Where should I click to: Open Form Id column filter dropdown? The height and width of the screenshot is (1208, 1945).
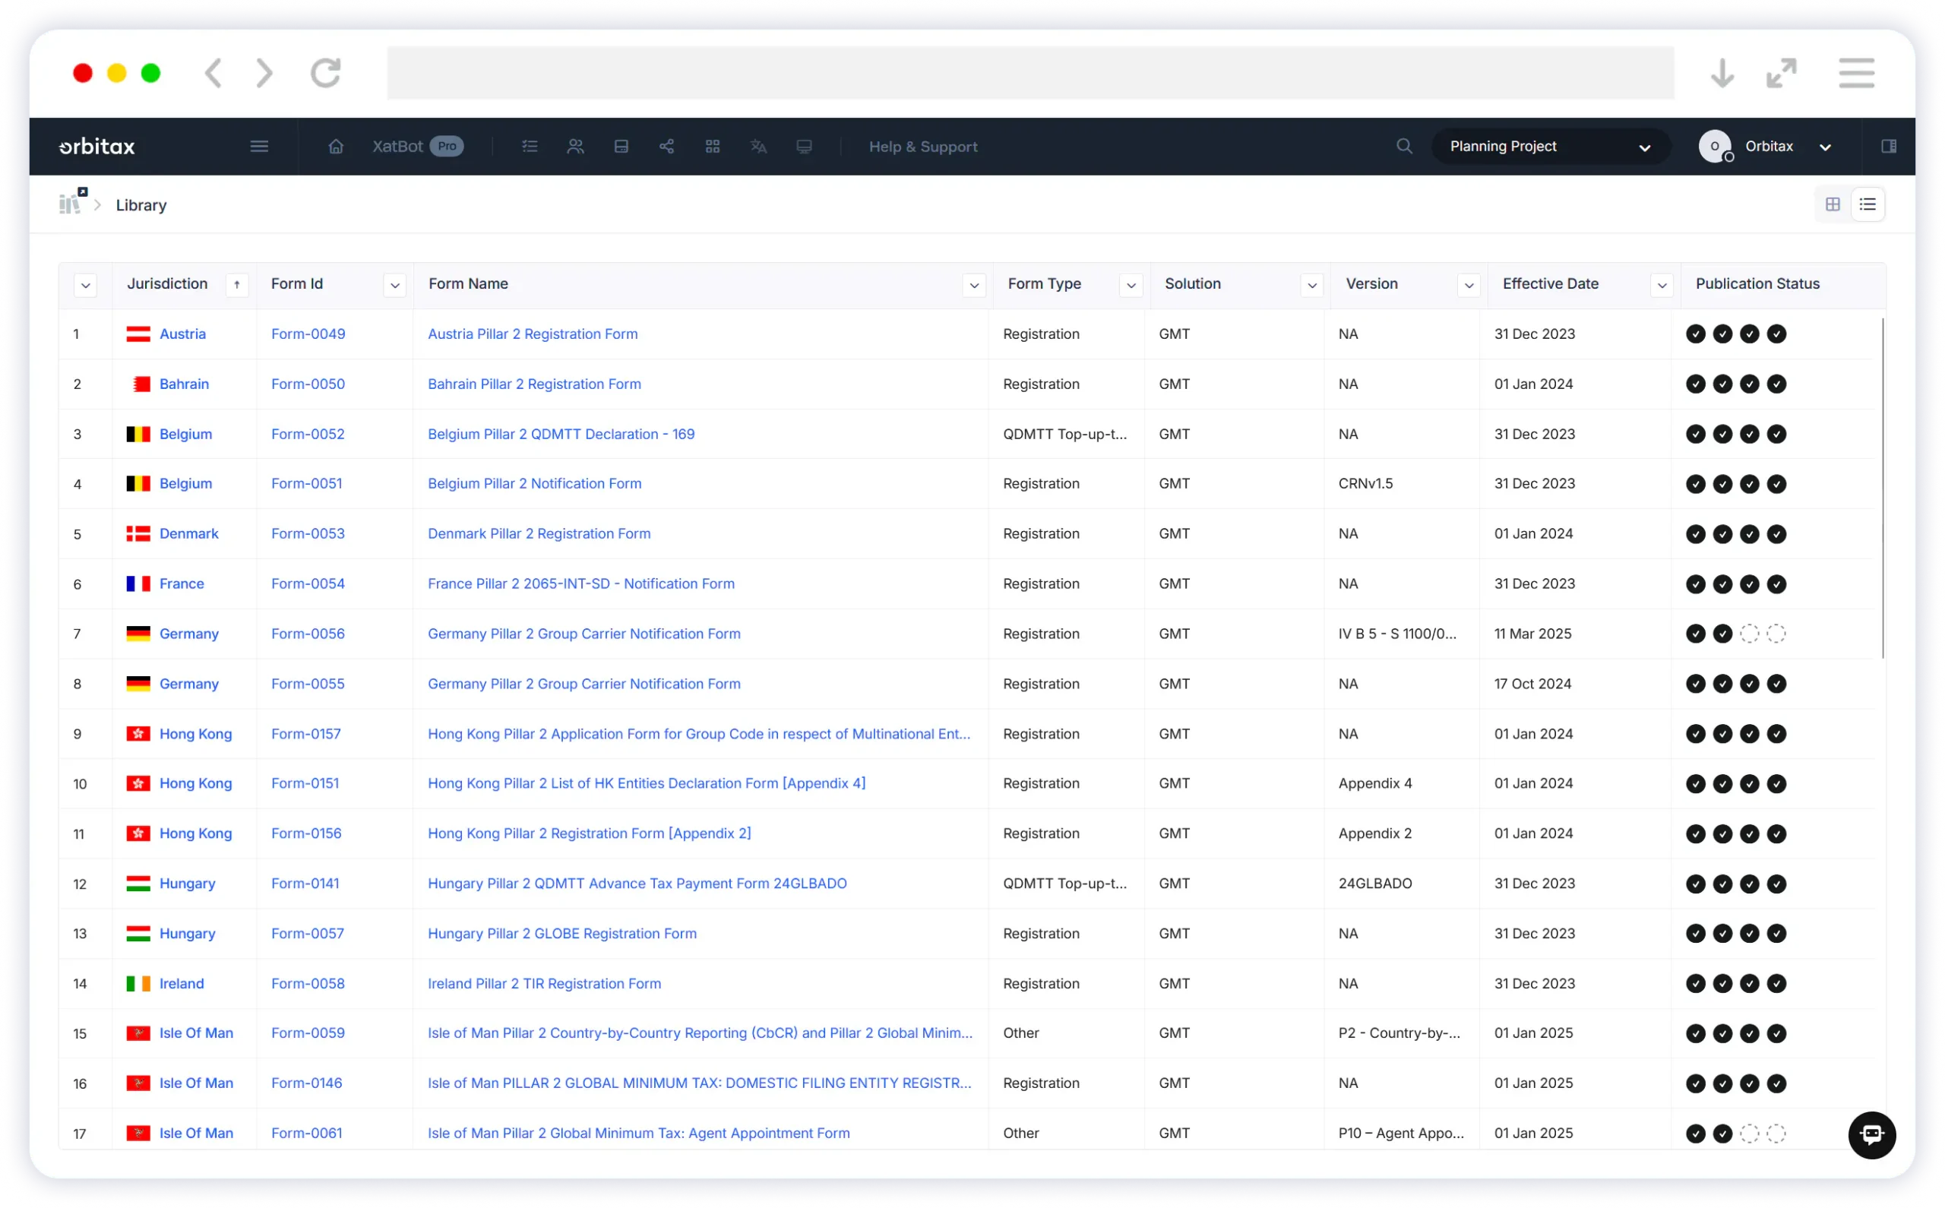(x=394, y=284)
